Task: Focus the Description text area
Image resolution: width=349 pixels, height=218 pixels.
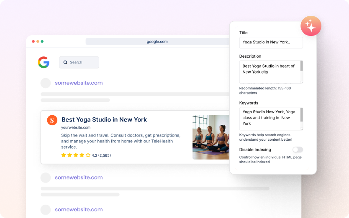Action: tap(269, 72)
